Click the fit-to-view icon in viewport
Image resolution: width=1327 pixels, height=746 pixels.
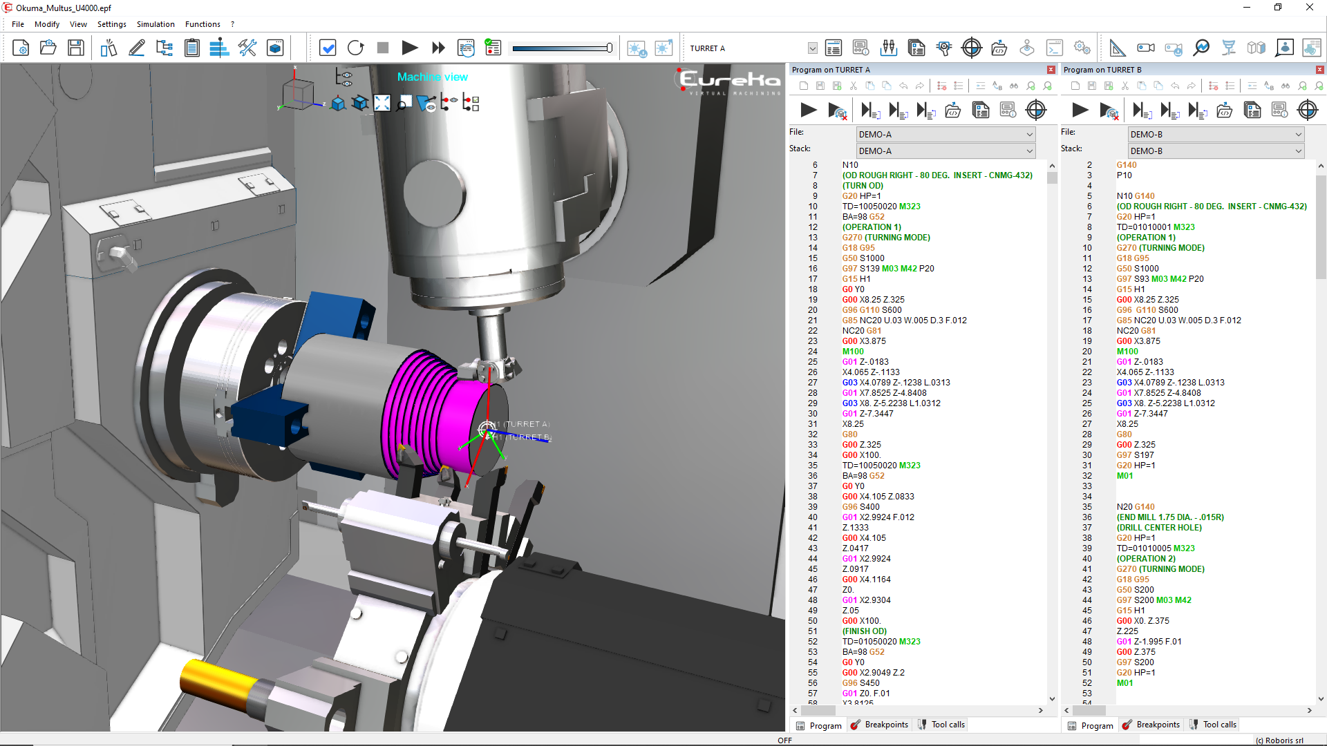pyautogui.click(x=382, y=104)
